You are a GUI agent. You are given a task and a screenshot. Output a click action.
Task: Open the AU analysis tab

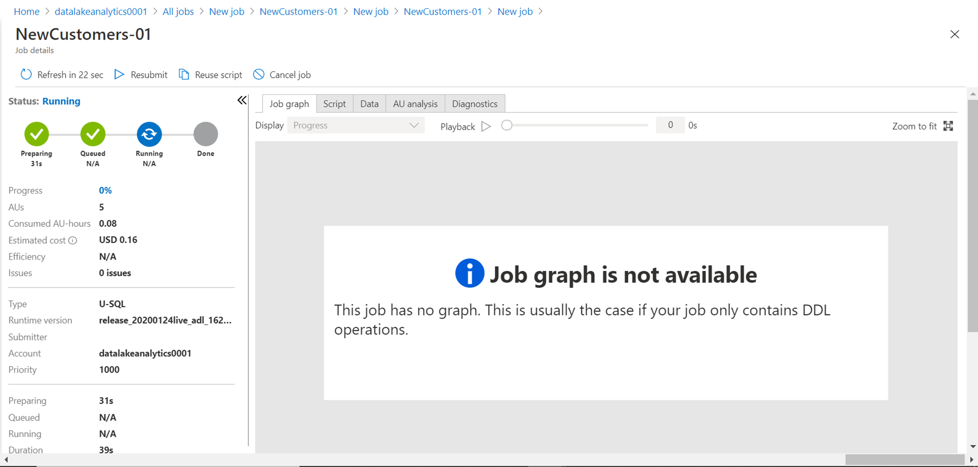point(415,104)
